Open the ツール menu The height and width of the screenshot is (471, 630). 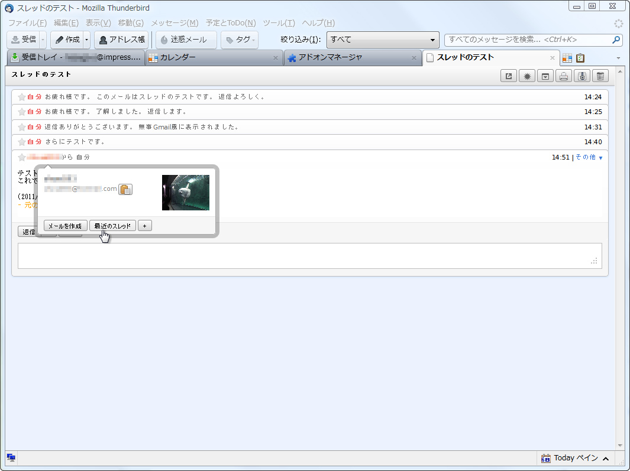pos(279,23)
